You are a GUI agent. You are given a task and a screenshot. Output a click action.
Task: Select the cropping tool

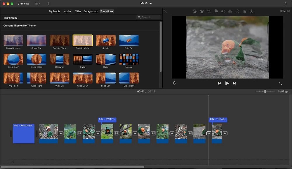click(x=209, y=11)
